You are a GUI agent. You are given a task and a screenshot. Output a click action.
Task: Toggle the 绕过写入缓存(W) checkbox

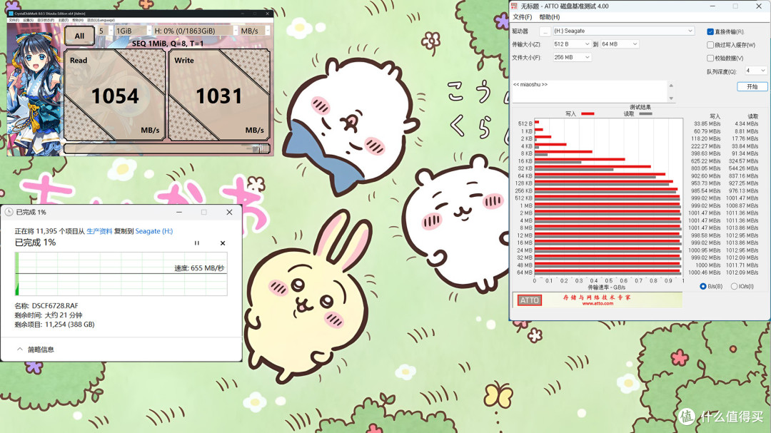pos(710,45)
